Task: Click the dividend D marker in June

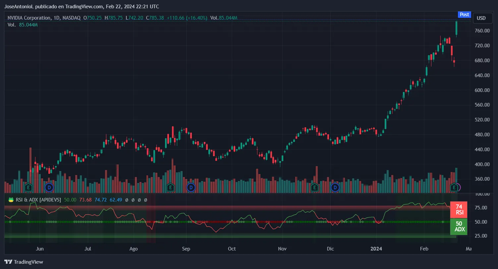Action: tap(49, 188)
